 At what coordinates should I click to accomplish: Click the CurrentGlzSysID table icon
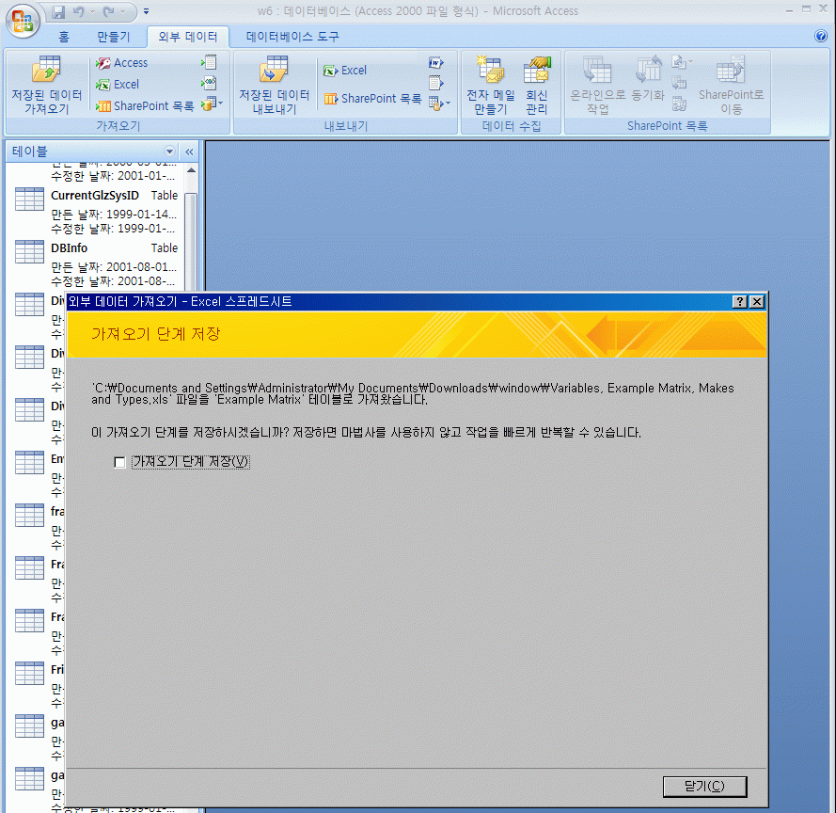(29, 199)
